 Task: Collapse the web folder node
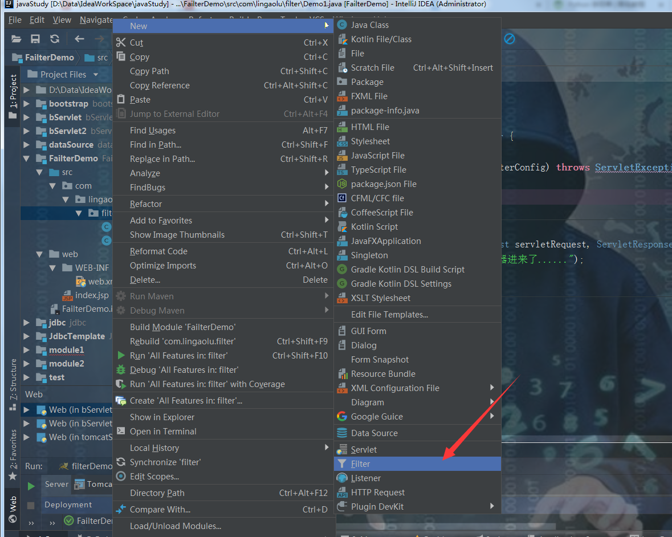pos(39,254)
